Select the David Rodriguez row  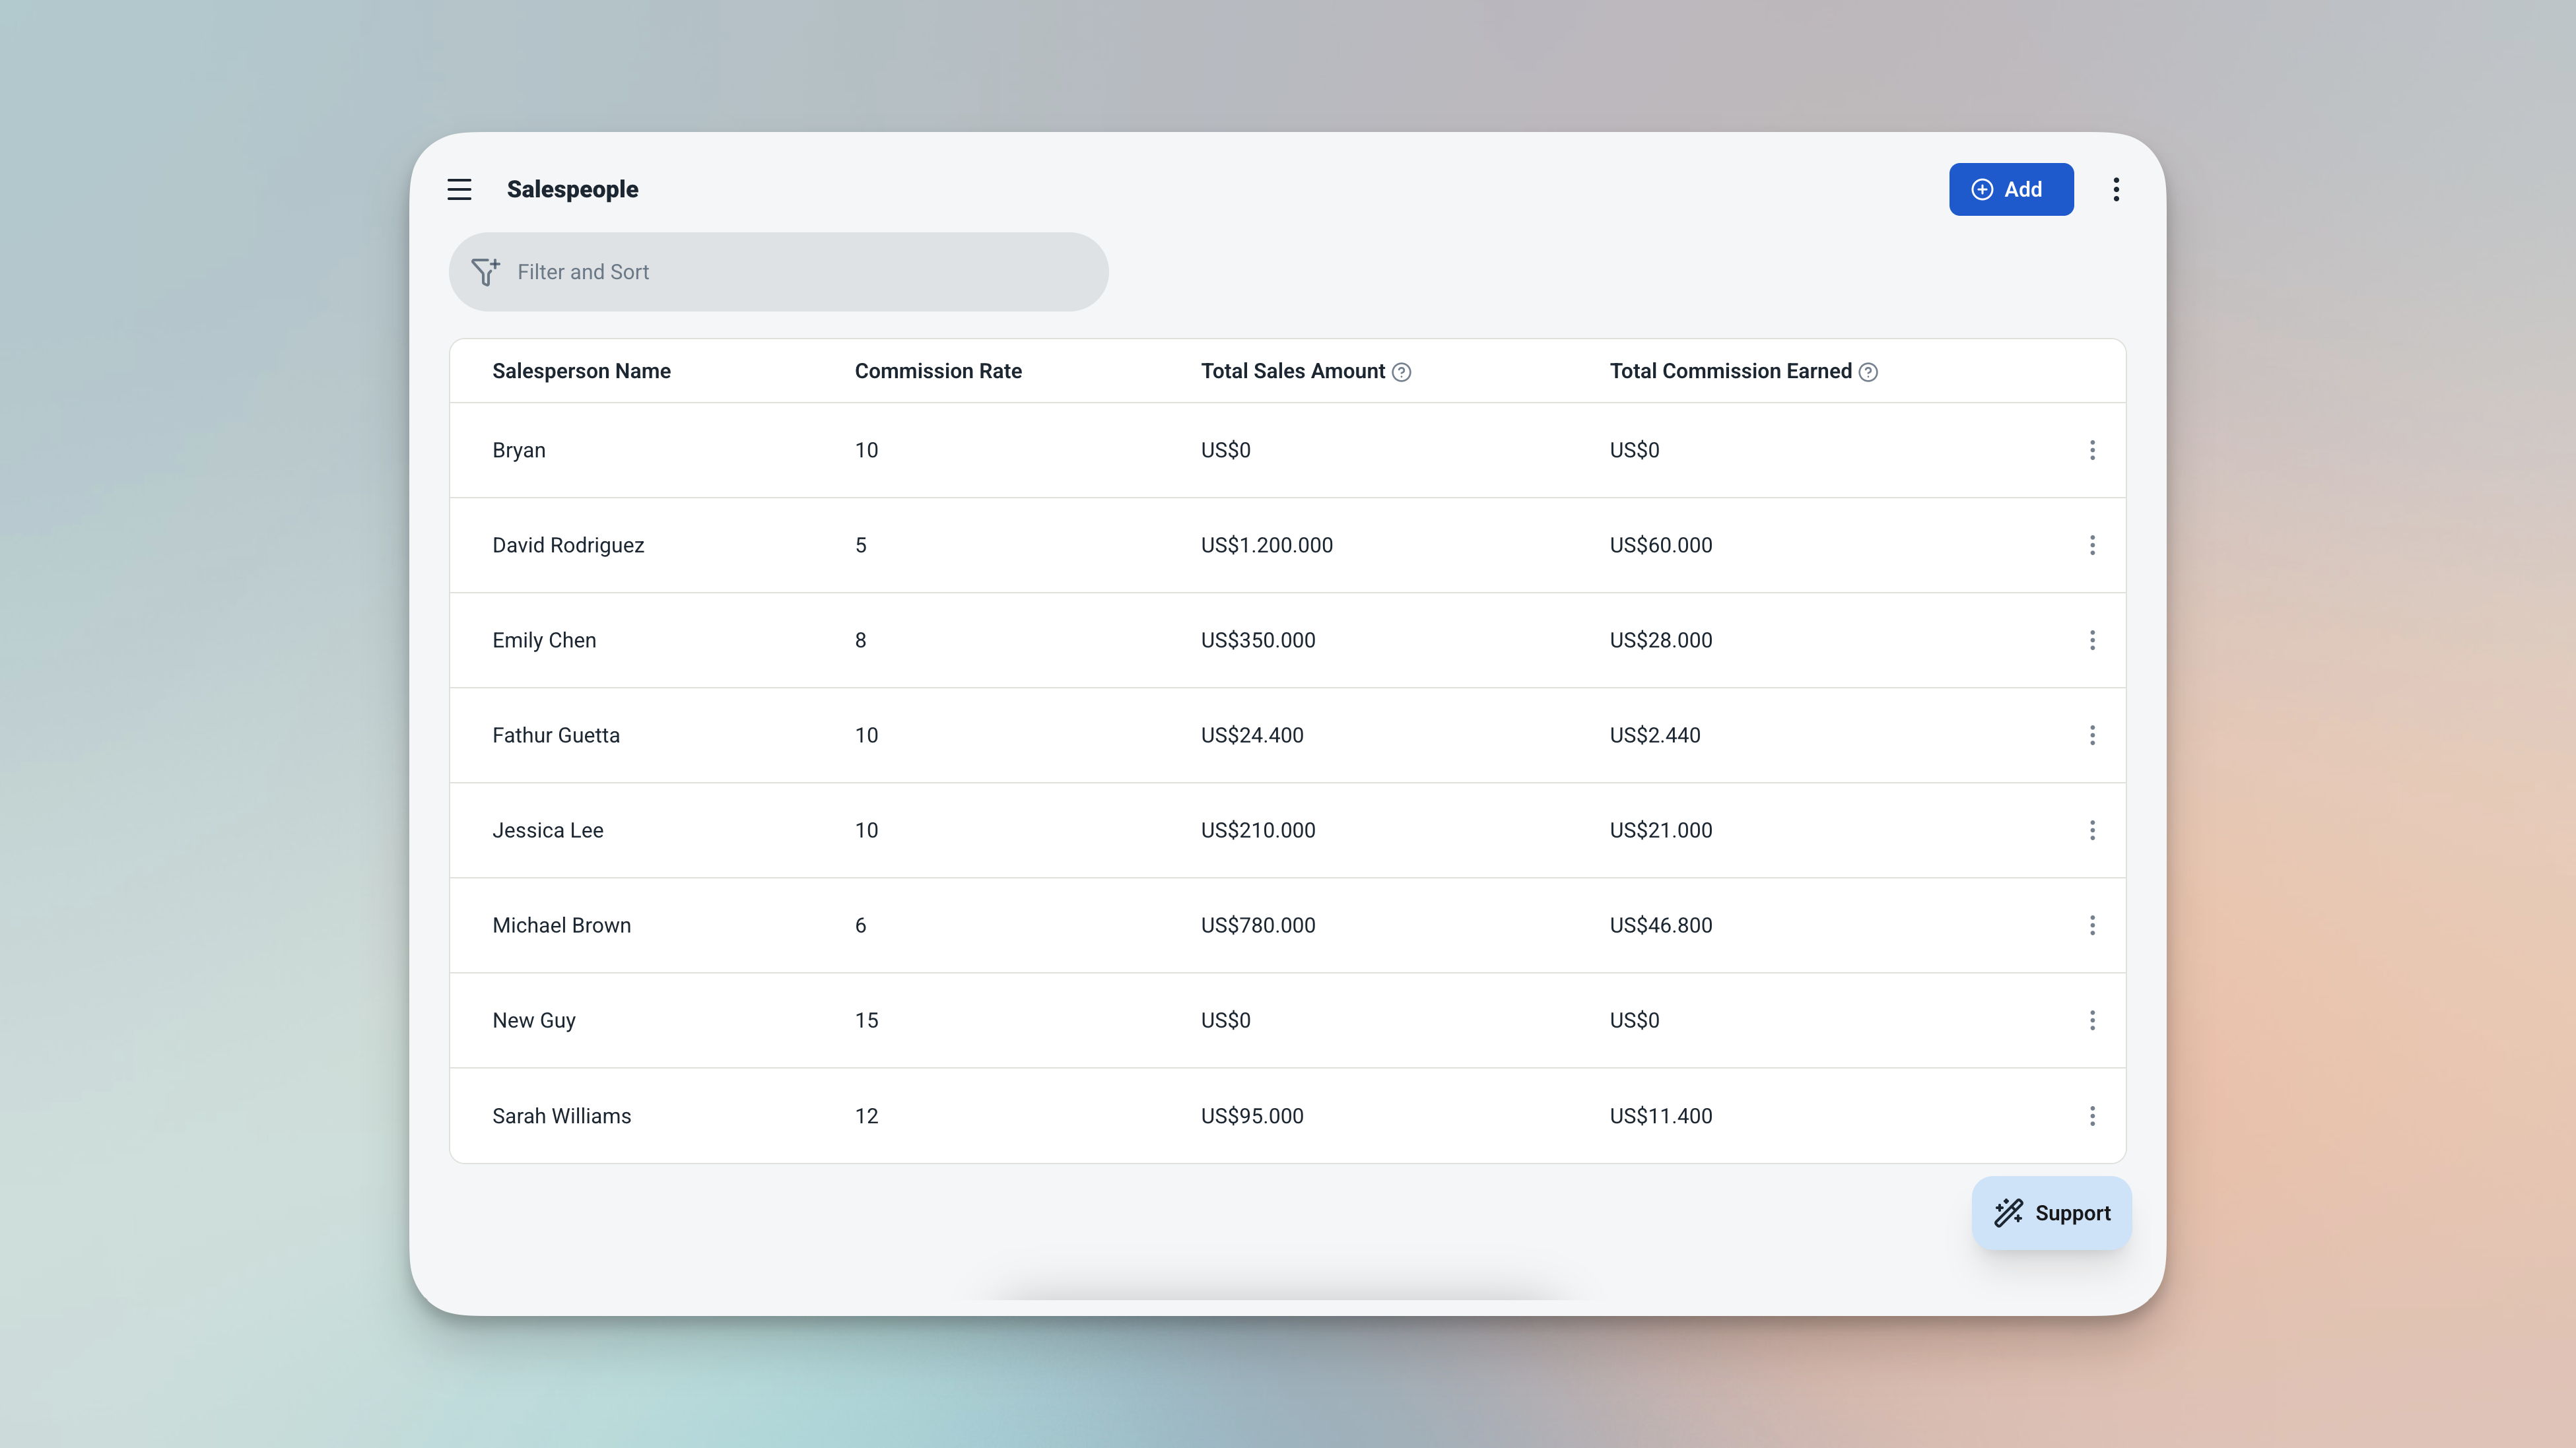[568, 545]
